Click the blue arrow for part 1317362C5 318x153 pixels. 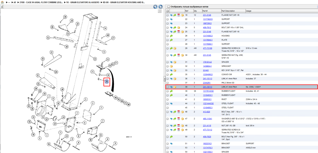tap(171, 19)
